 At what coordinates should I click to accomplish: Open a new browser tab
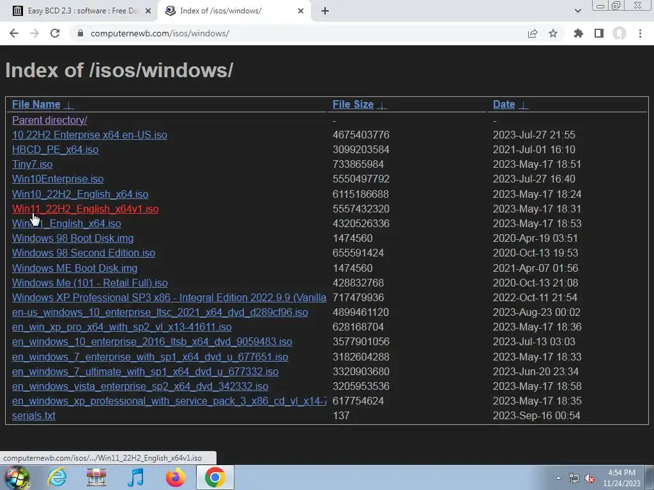point(325,11)
